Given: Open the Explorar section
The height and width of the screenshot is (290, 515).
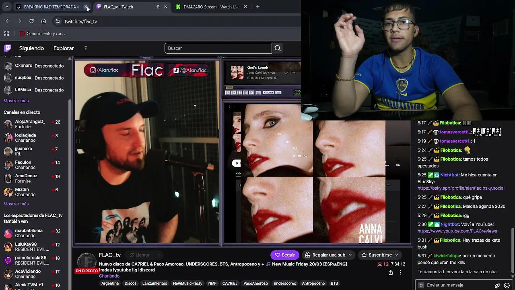Looking at the screenshot, I should pyautogui.click(x=64, y=48).
